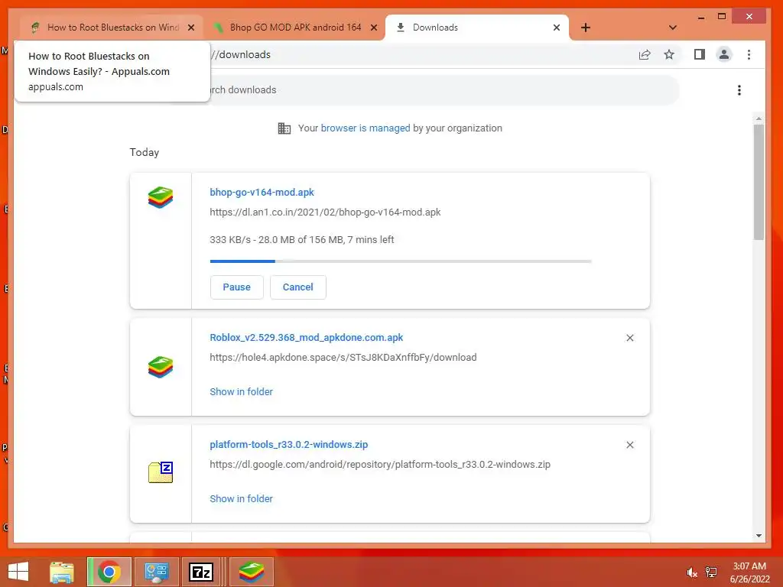Image resolution: width=783 pixels, height=587 pixels.
Task: Close the How to Root Bluestacks tab
Action: coord(191,28)
